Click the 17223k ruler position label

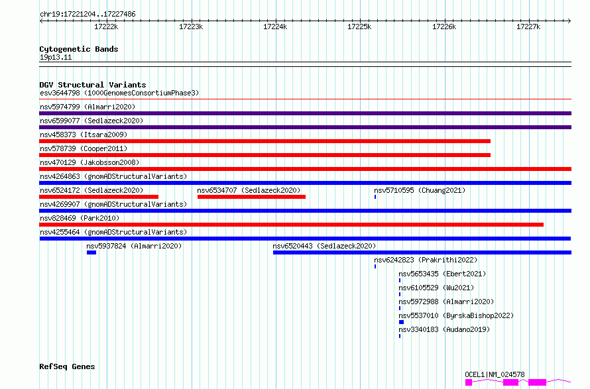(x=191, y=27)
